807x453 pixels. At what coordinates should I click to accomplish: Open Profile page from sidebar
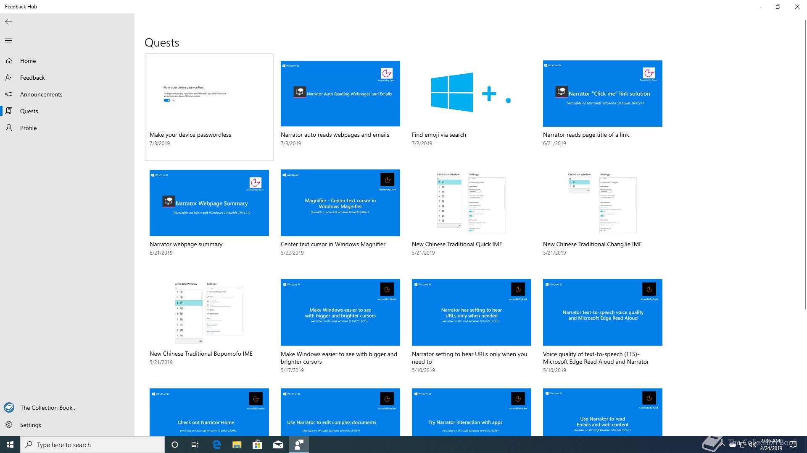pyautogui.click(x=67, y=128)
